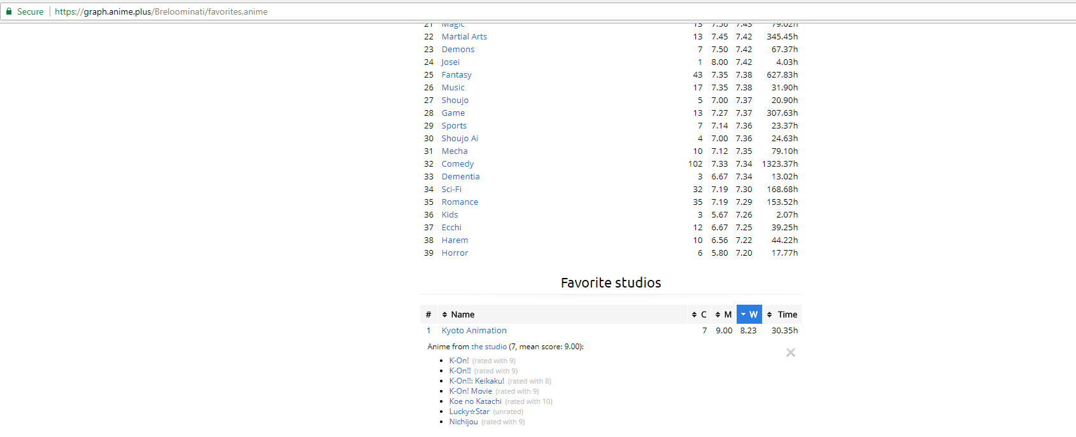The width and height of the screenshot is (1076, 437).
Task: Open Lucky☆Star anime link
Action: (x=469, y=412)
